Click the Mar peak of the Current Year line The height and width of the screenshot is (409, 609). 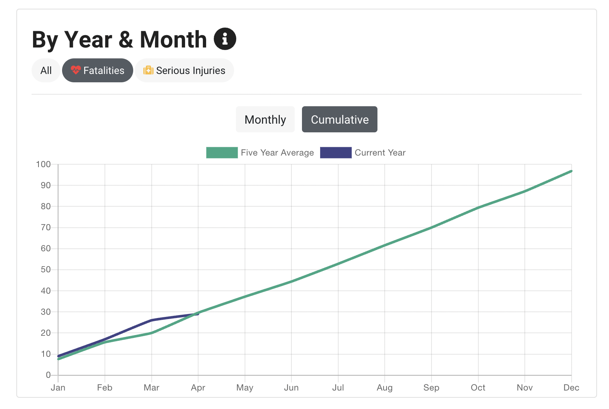152,320
